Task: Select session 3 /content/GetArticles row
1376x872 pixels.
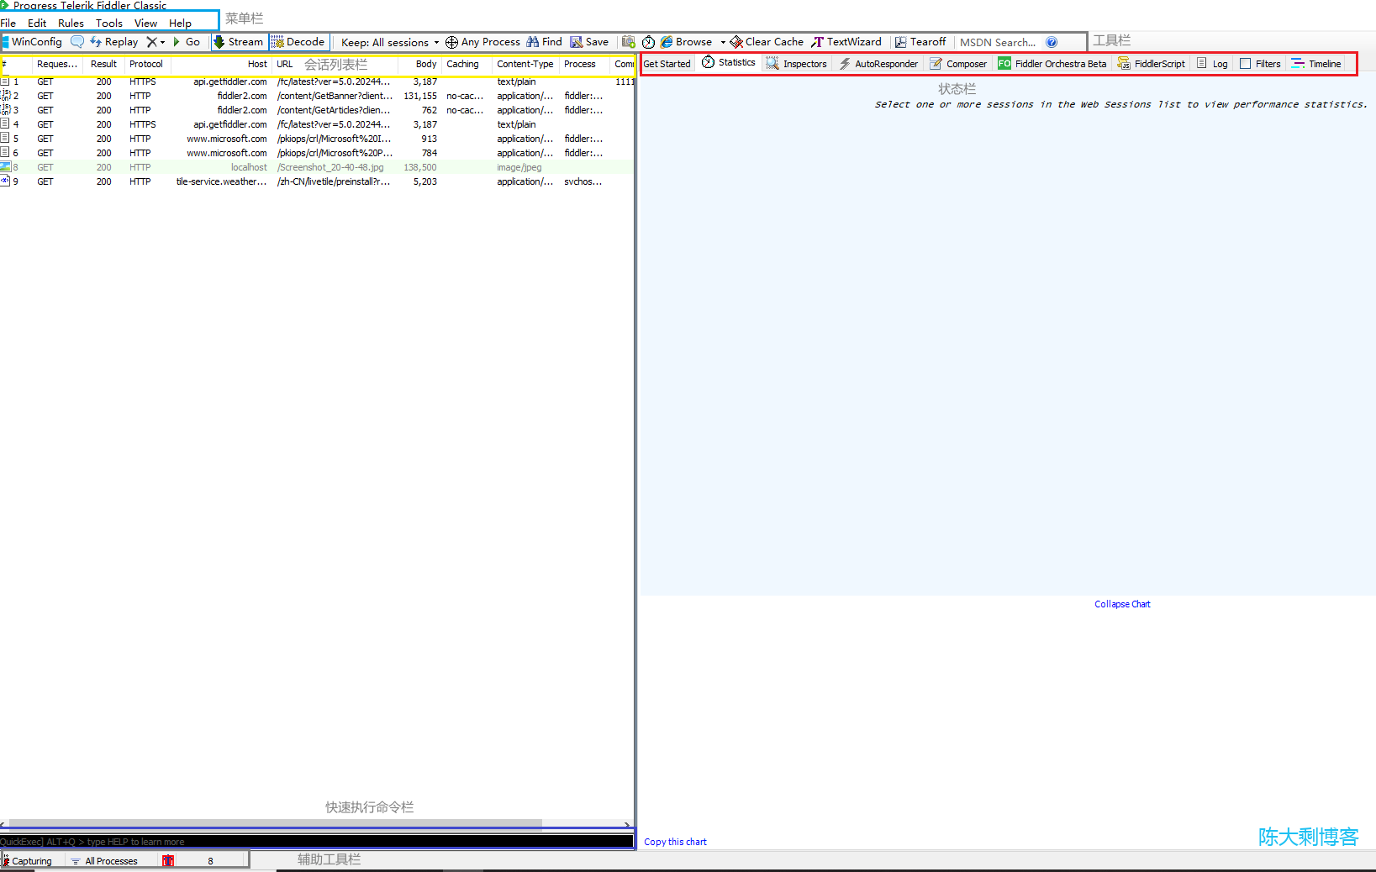Action: tap(317, 110)
